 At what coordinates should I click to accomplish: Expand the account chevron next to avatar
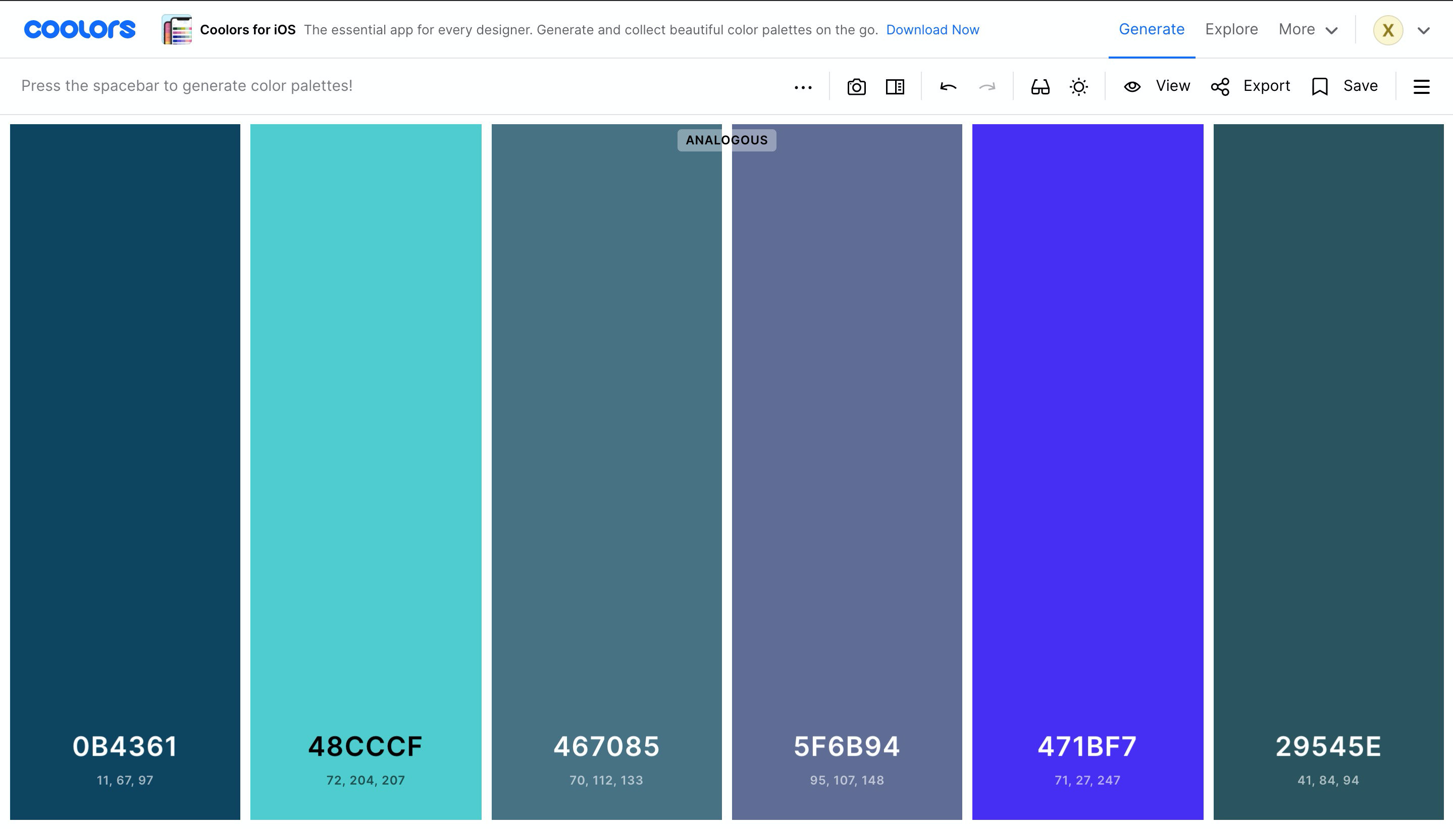pyautogui.click(x=1423, y=31)
